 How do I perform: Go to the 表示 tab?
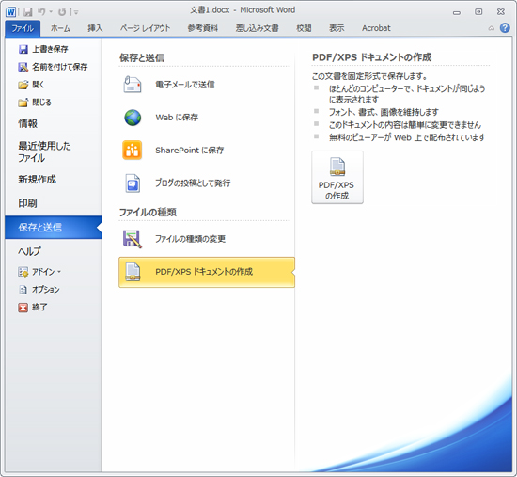[x=337, y=28]
